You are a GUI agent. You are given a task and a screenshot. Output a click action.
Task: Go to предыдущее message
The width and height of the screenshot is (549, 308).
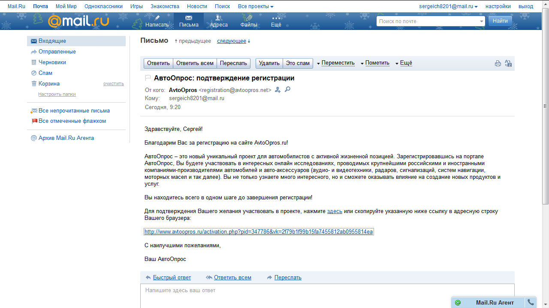(x=193, y=41)
